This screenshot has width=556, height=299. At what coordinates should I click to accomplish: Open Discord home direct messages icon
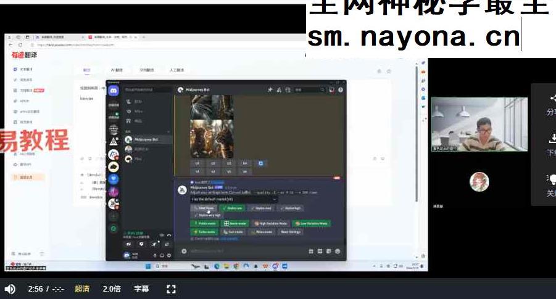114,91
